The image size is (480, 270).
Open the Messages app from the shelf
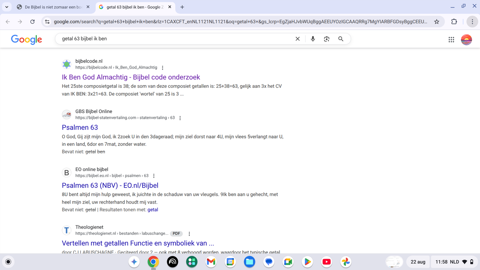pos(269,262)
